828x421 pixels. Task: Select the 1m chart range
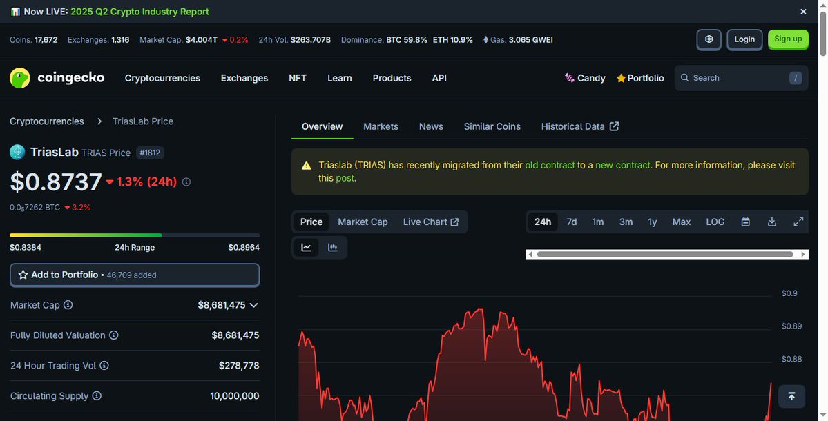click(x=598, y=222)
